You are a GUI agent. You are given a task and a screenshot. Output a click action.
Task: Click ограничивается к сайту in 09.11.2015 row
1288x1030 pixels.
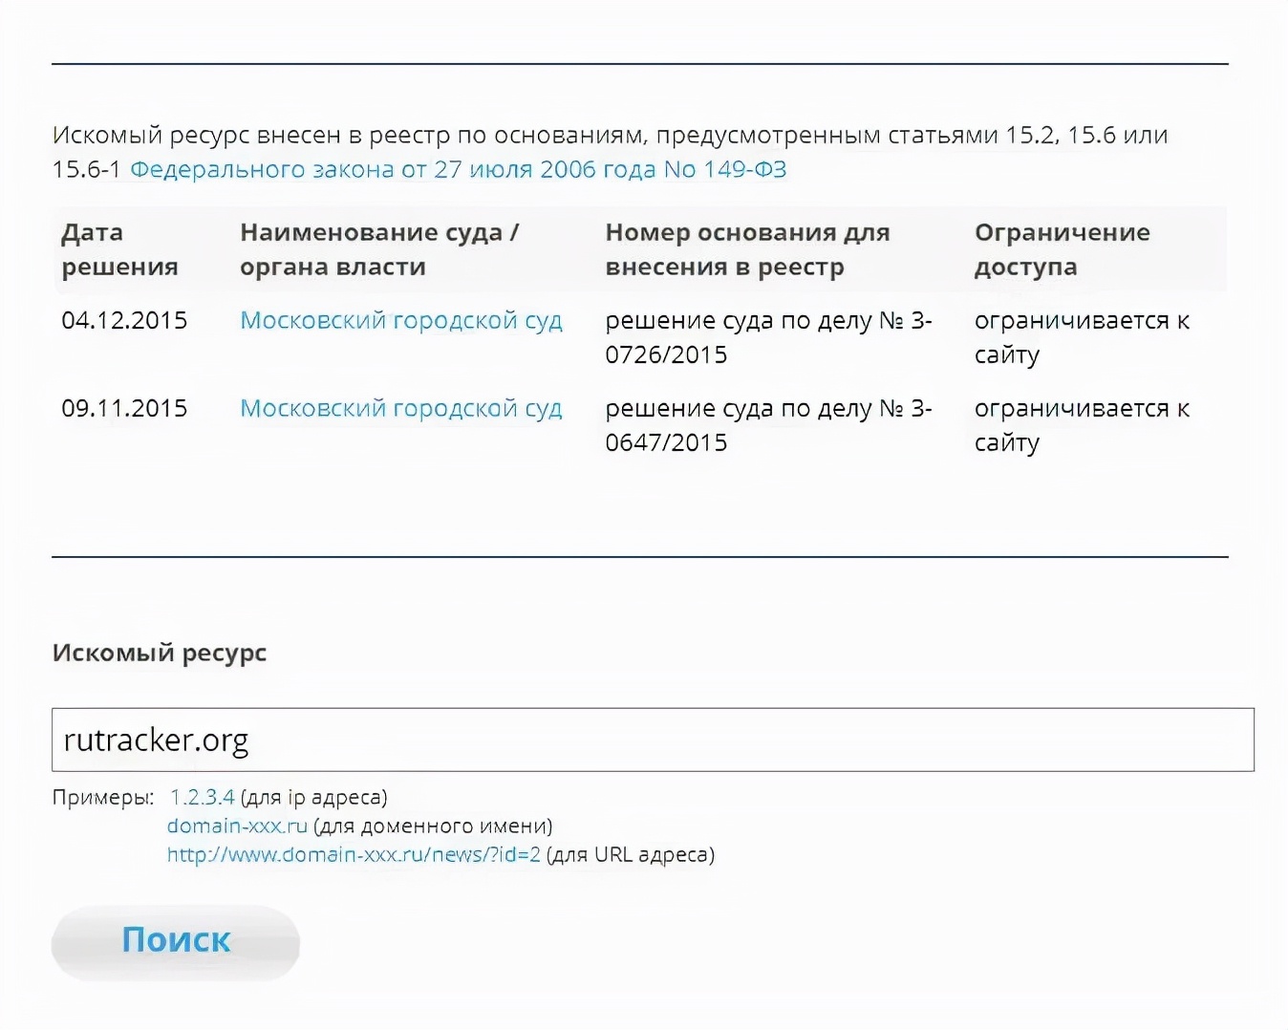tap(1082, 425)
